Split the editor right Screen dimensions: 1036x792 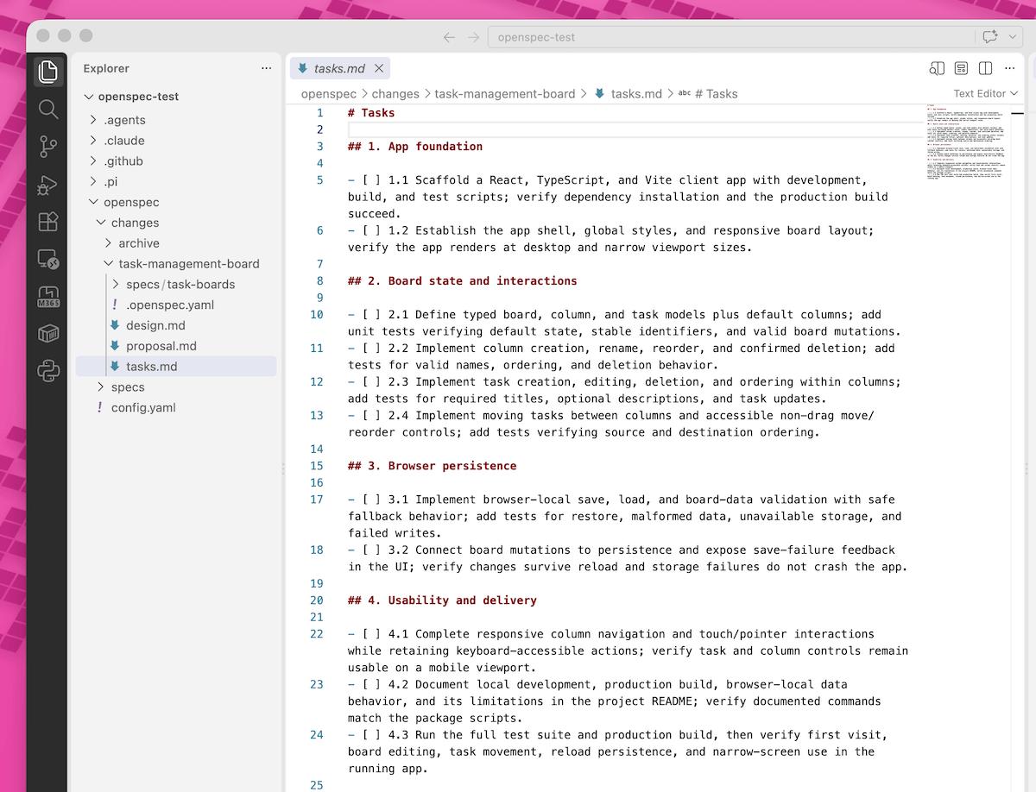click(985, 68)
